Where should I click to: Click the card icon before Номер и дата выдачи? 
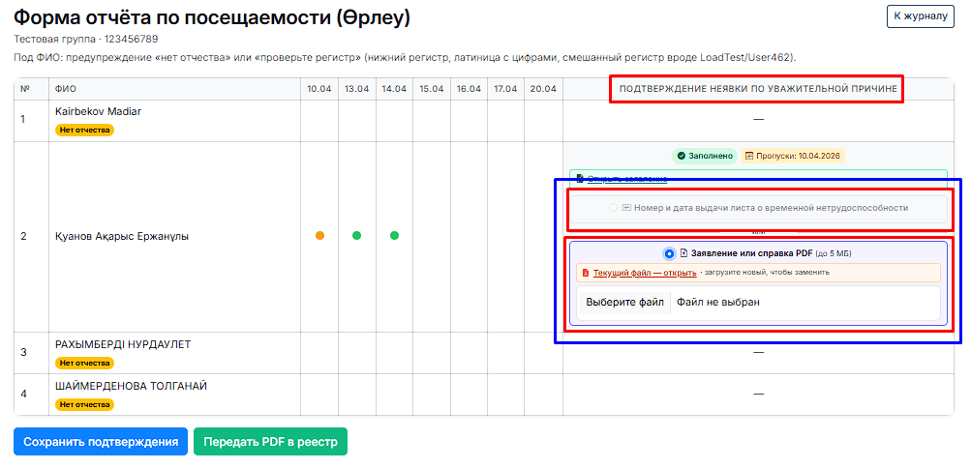click(x=626, y=208)
